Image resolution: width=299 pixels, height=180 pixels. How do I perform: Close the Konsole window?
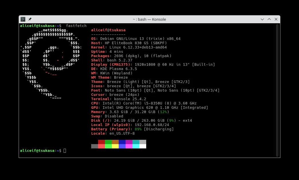point(276,19)
